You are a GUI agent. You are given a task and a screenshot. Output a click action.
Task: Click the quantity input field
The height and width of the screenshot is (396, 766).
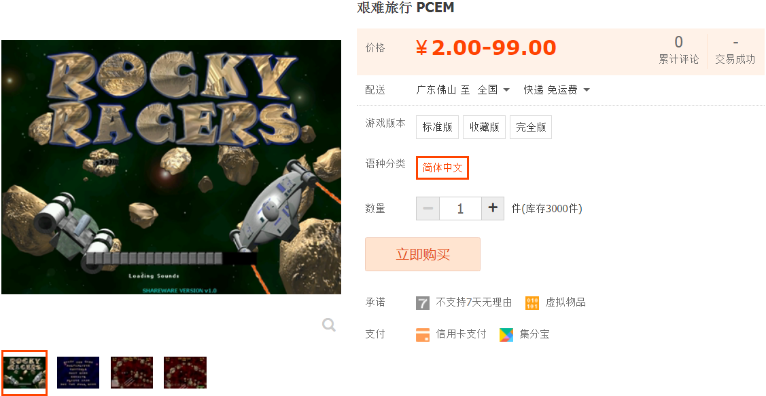click(x=460, y=208)
